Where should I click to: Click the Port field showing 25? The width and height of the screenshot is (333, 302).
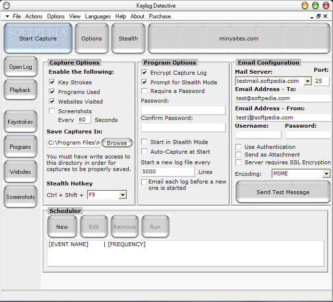(321, 81)
